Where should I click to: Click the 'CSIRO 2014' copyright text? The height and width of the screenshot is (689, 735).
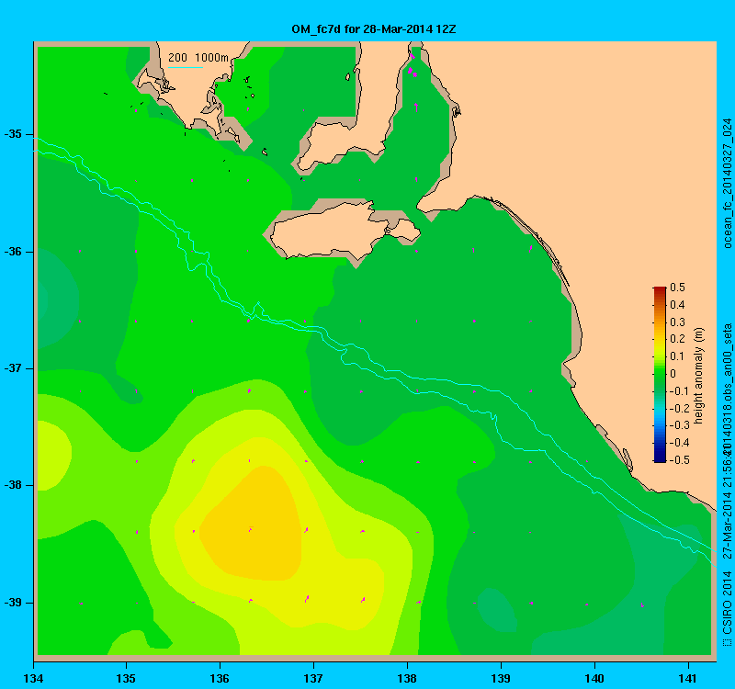click(727, 604)
